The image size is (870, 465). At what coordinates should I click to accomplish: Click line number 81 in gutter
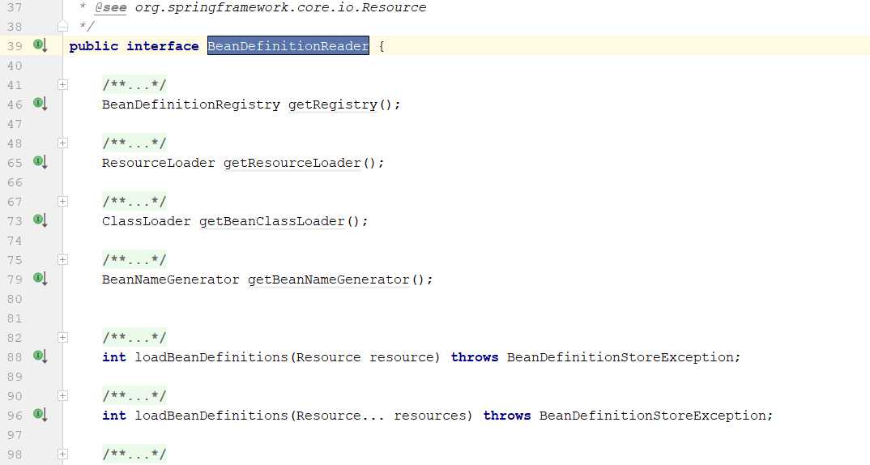coord(15,318)
